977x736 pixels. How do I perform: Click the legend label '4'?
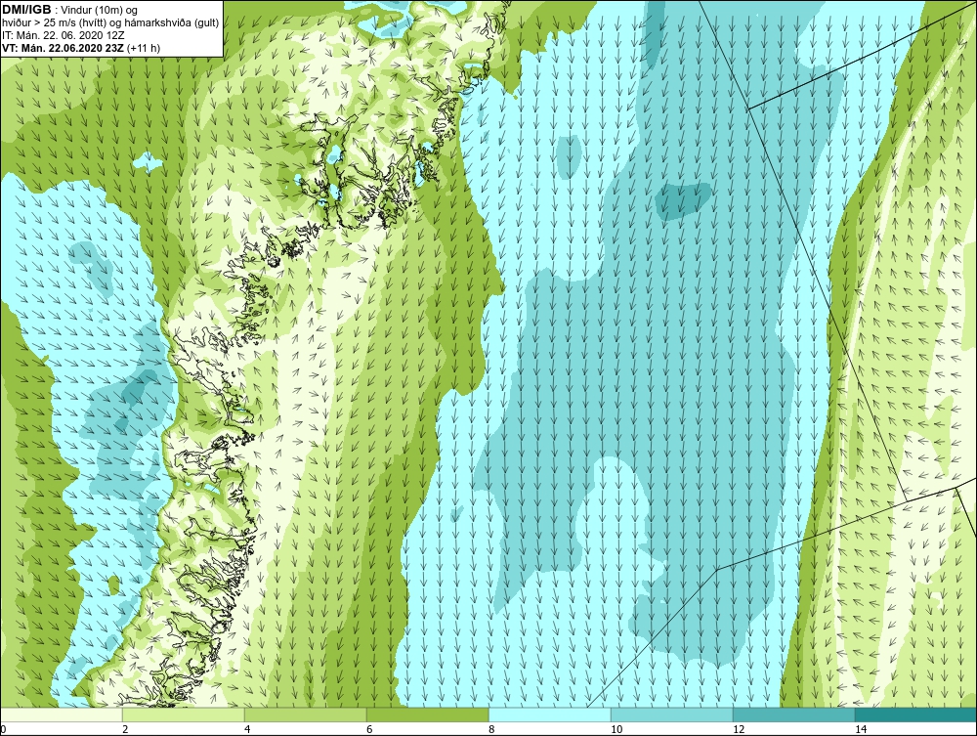point(247,729)
